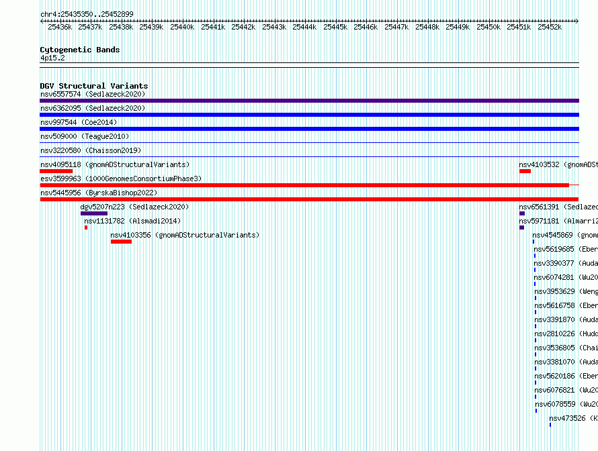Click the nsv1131782 (Alsmadi2014) variant label
The width and height of the screenshot is (598, 451).
pyautogui.click(x=132, y=221)
